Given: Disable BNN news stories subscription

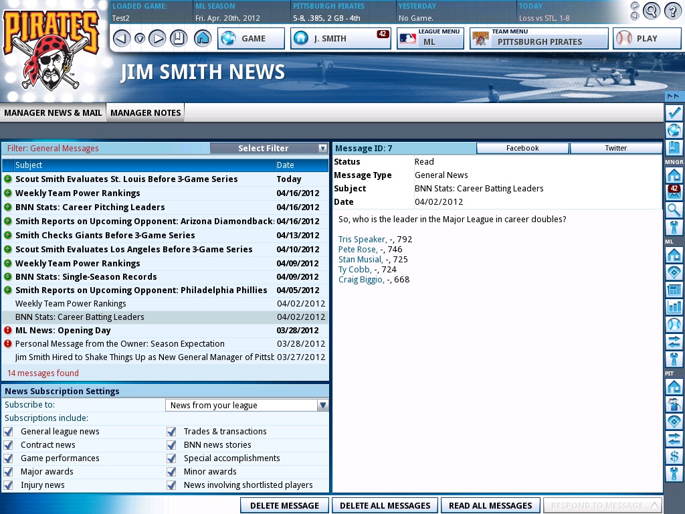Looking at the screenshot, I should click(x=171, y=445).
